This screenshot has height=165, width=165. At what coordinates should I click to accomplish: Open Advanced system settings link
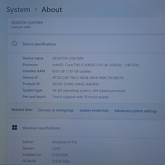coord(136,111)
